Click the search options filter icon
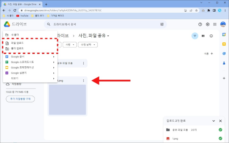The image size is (229, 143). point(162,25)
